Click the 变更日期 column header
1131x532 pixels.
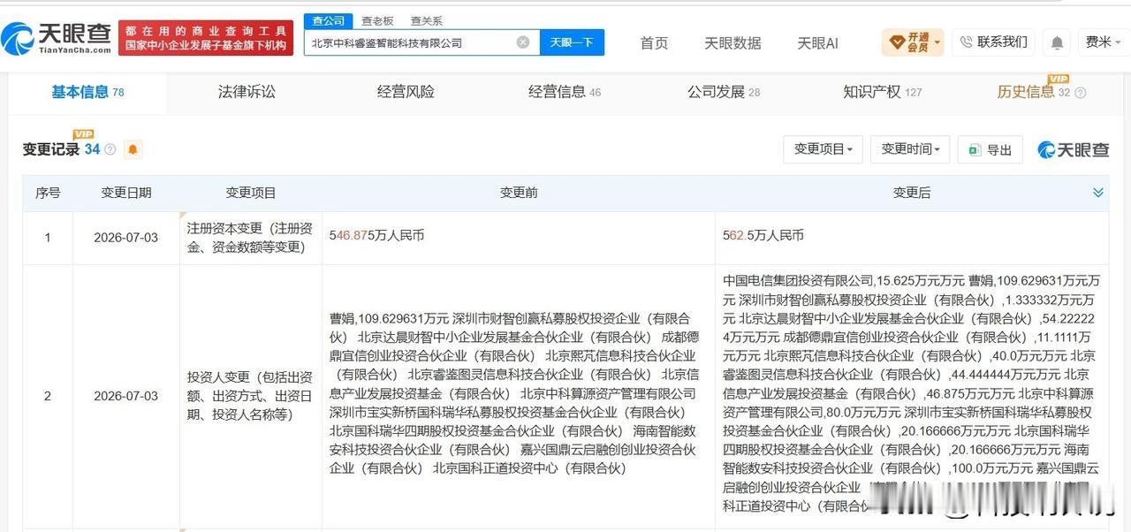(x=125, y=193)
